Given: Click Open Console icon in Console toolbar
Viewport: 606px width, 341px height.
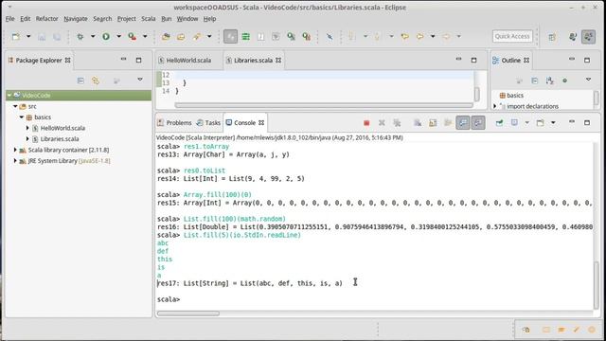Looking at the screenshot, I should pyautogui.click(x=540, y=123).
